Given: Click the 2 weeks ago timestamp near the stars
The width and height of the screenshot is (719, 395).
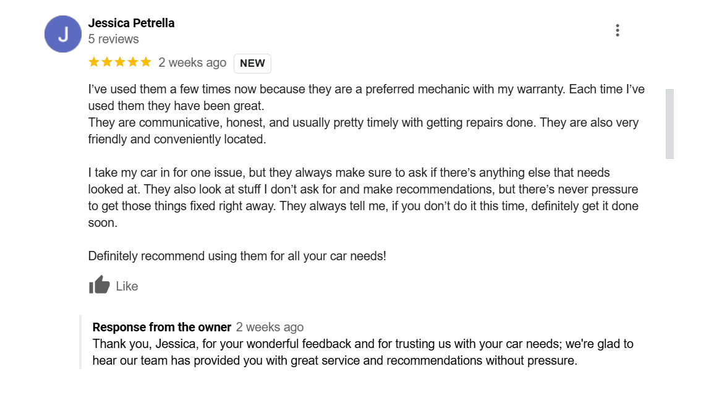Looking at the screenshot, I should (x=194, y=62).
